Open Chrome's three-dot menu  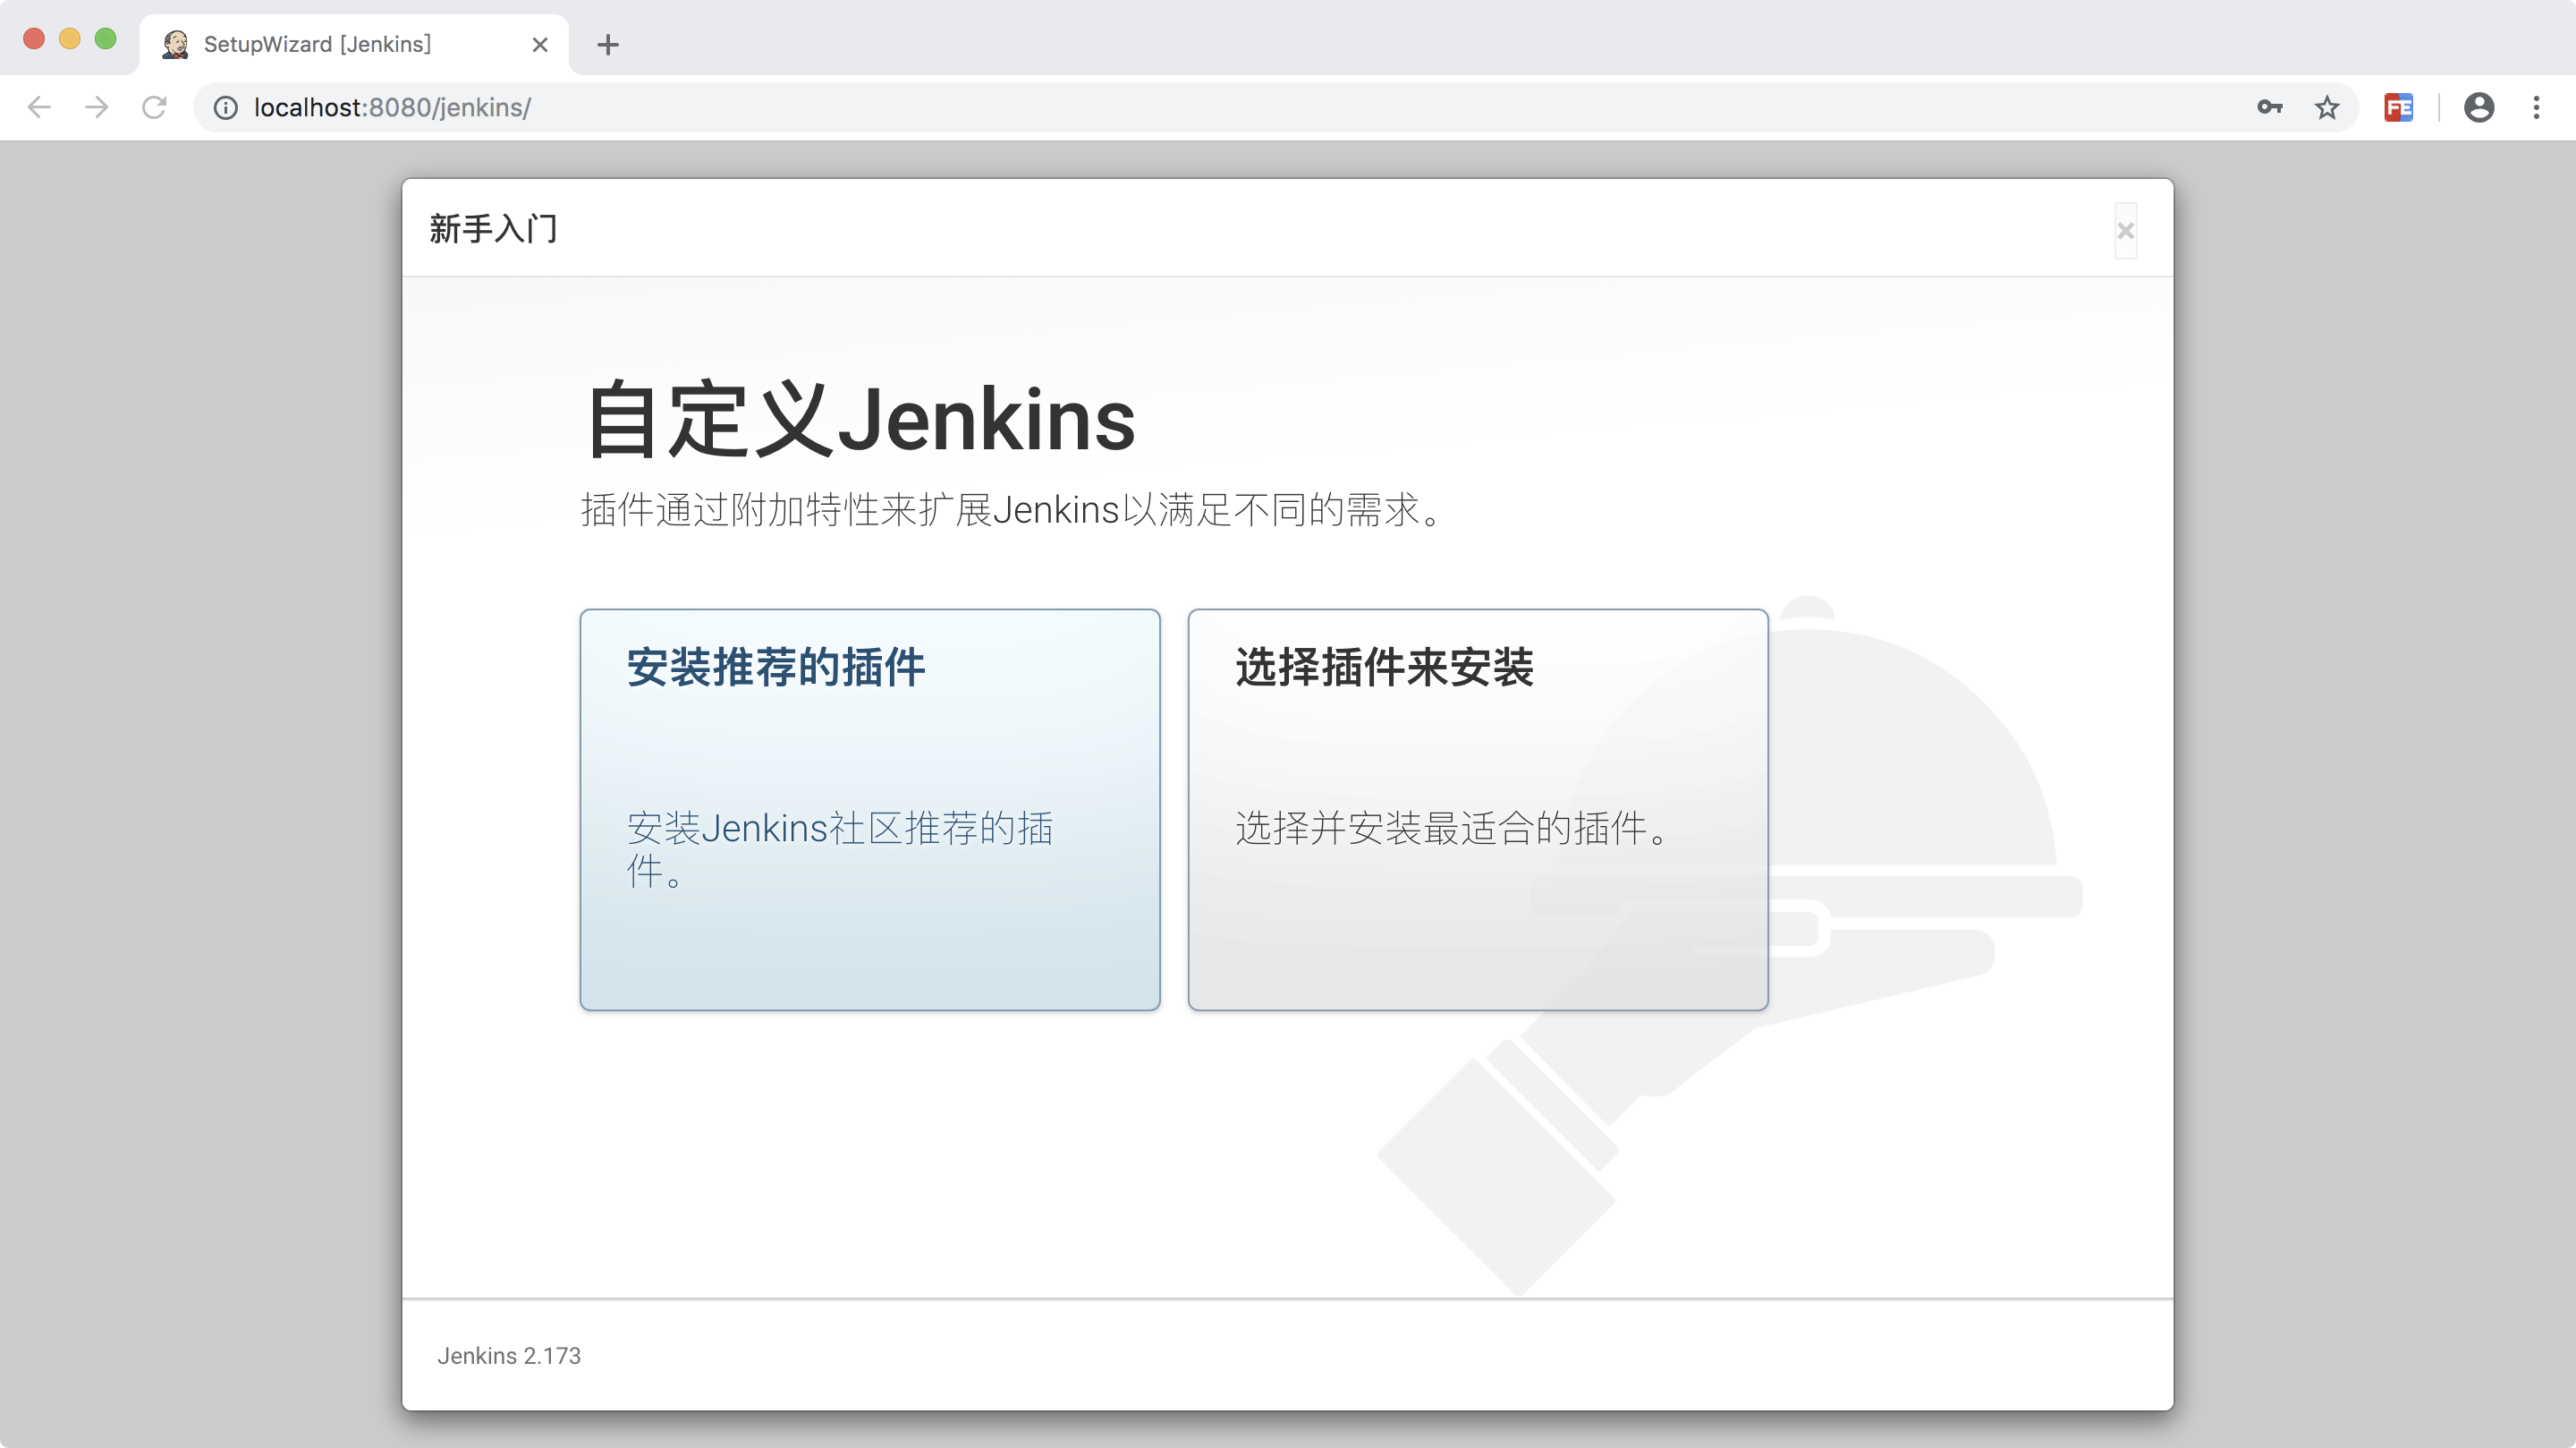click(x=2536, y=107)
